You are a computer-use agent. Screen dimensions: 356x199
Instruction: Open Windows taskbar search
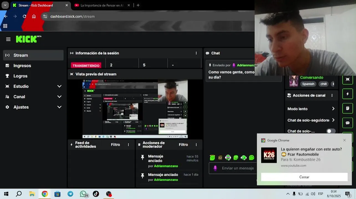[19, 194]
